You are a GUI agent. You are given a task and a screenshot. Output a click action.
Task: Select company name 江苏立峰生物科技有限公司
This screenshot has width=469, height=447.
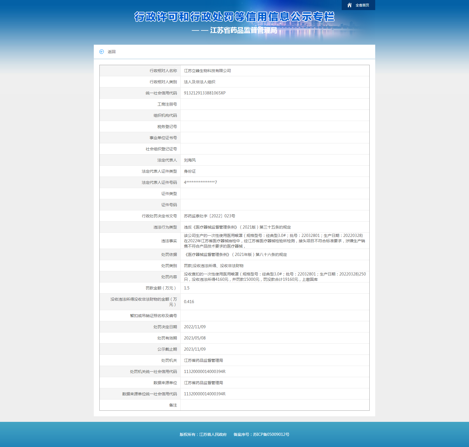click(x=207, y=71)
